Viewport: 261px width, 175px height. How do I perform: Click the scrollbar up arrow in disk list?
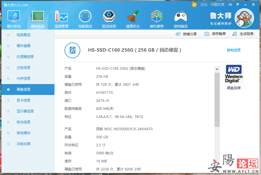coord(217,69)
